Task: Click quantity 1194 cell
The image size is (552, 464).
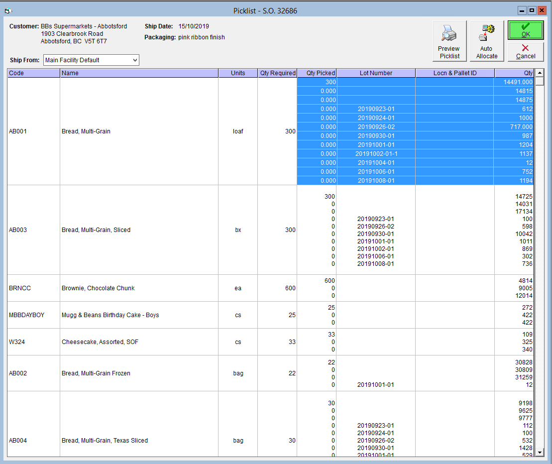Action: (x=514, y=181)
